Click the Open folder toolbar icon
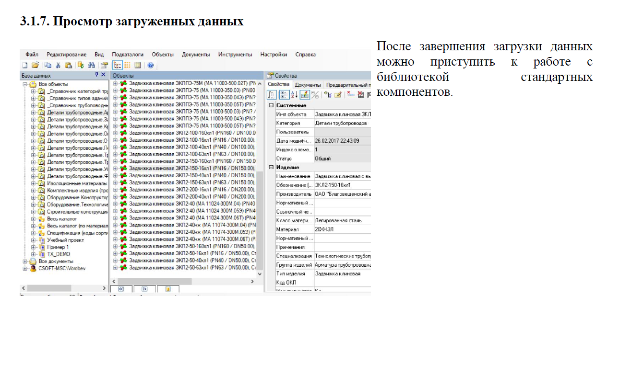Image resolution: width=619 pixels, height=375 pixels. pos(35,65)
